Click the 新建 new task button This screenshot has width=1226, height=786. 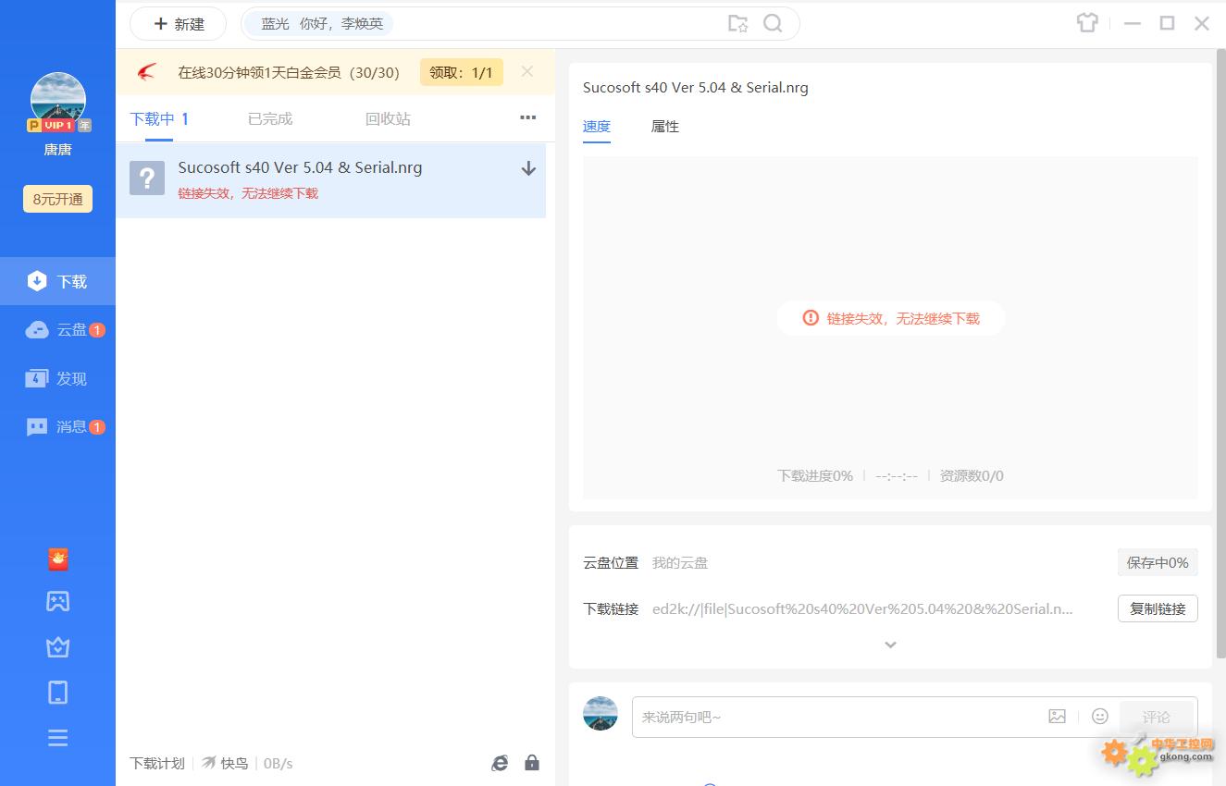tap(178, 24)
